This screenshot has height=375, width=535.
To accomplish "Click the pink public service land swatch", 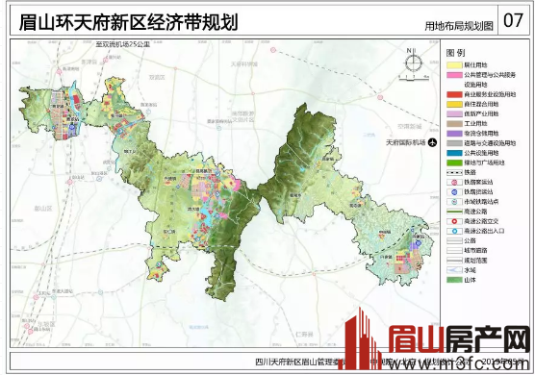I will (x=454, y=75).
